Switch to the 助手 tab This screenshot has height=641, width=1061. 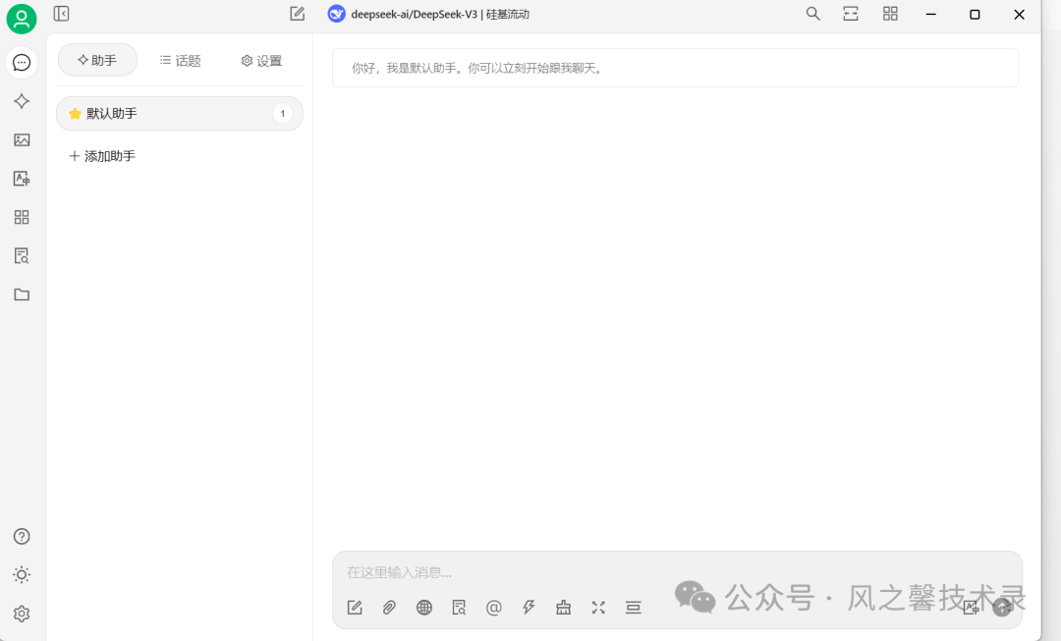[x=97, y=60]
